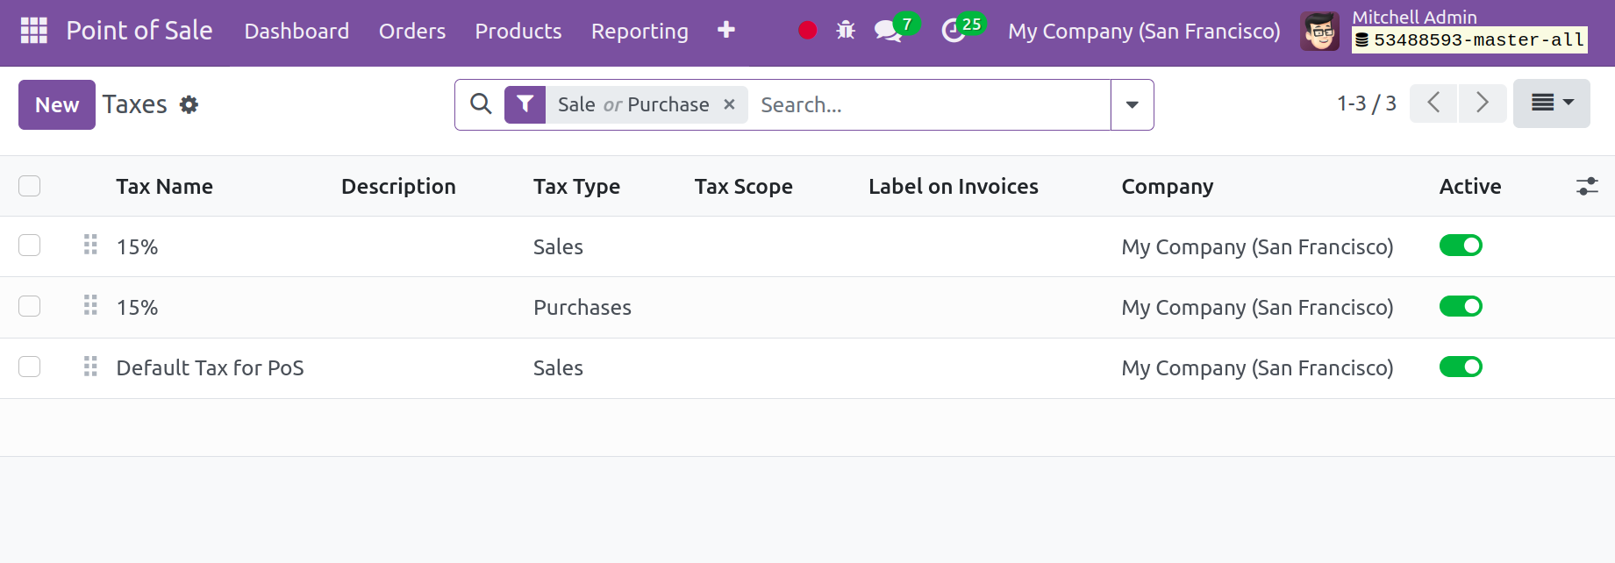Viewport: 1615px width, 563px height.
Task: Open the apps grid home menu
Action: click(x=33, y=31)
